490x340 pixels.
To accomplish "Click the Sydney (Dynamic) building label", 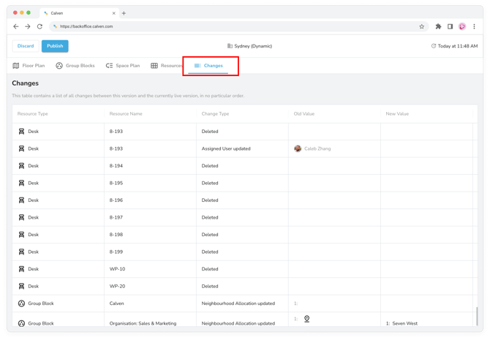I will click(249, 46).
